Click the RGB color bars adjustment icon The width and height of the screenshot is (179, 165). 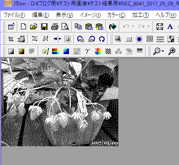tap(56, 51)
